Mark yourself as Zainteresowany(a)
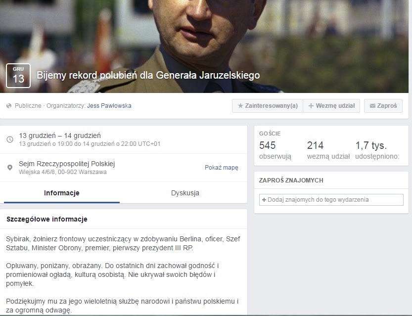Viewport: 412px width, 316px height. [x=268, y=106]
